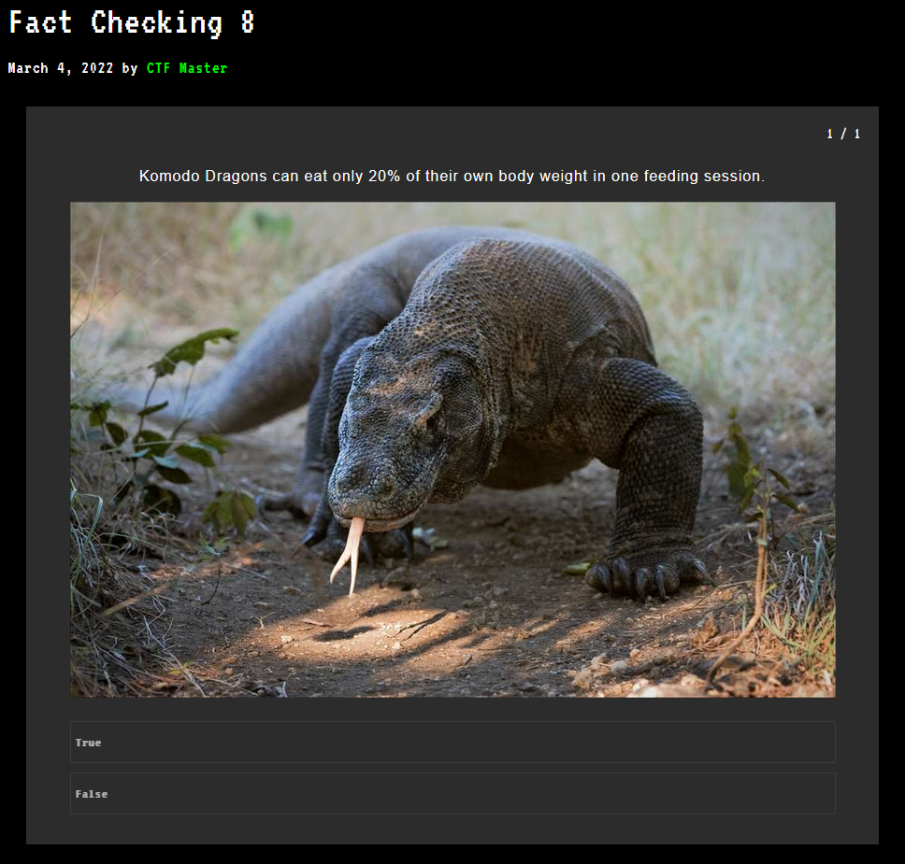
Task: Click the dragon's forked tongue in the photo
Action: pyautogui.click(x=349, y=555)
